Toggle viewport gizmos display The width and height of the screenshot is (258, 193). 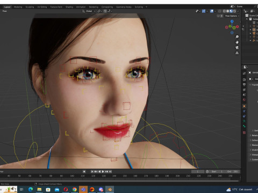pyautogui.click(x=204, y=11)
